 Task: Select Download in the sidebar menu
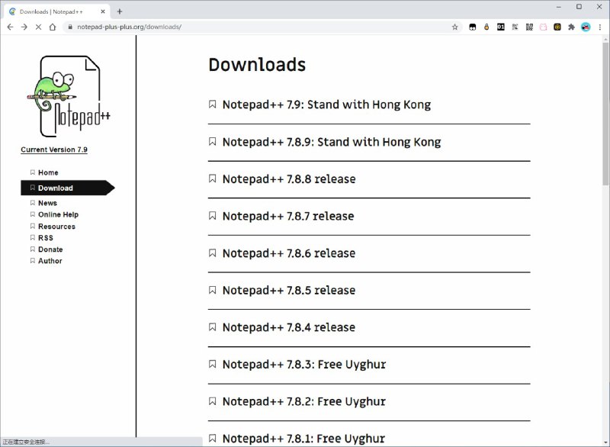tap(67, 188)
